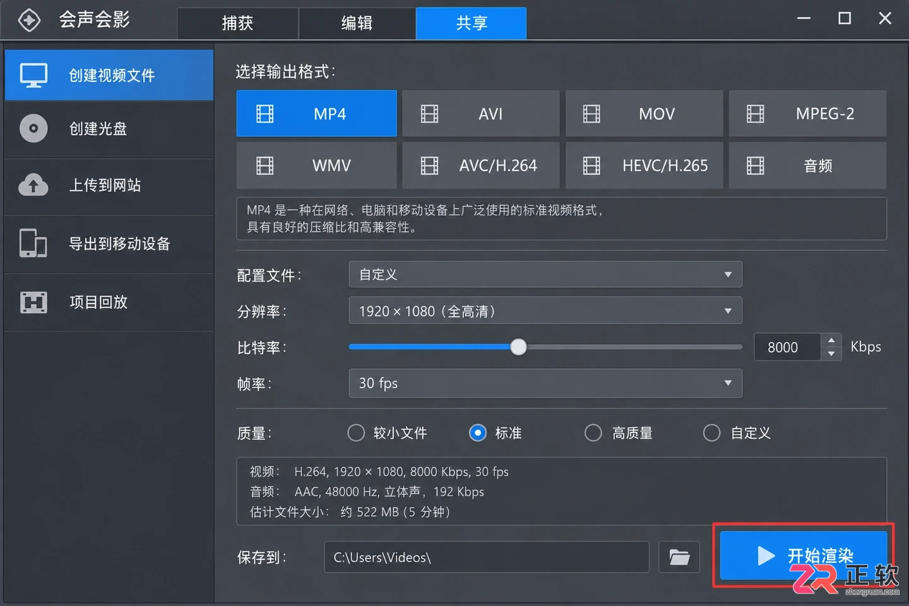Screen dimensions: 909x606
Task: Click the unfilled part of the 比特率 slider track
Action: [634, 347]
